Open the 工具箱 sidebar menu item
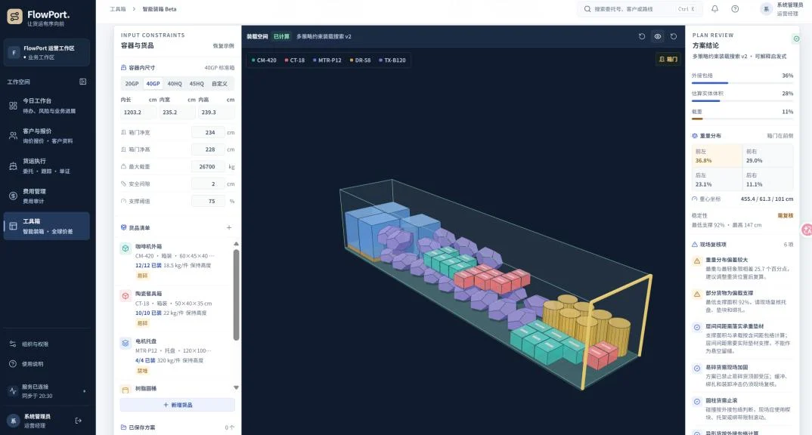The height and width of the screenshot is (435, 812). click(47, 226)
